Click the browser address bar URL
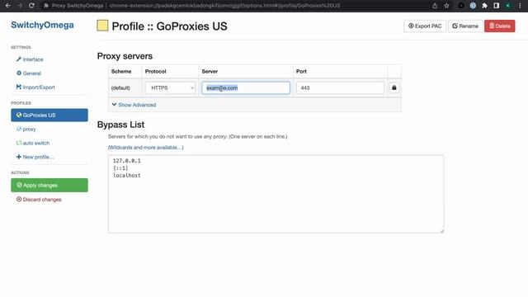528x297 pixels. pyautogui.click(x=224, y=6)
